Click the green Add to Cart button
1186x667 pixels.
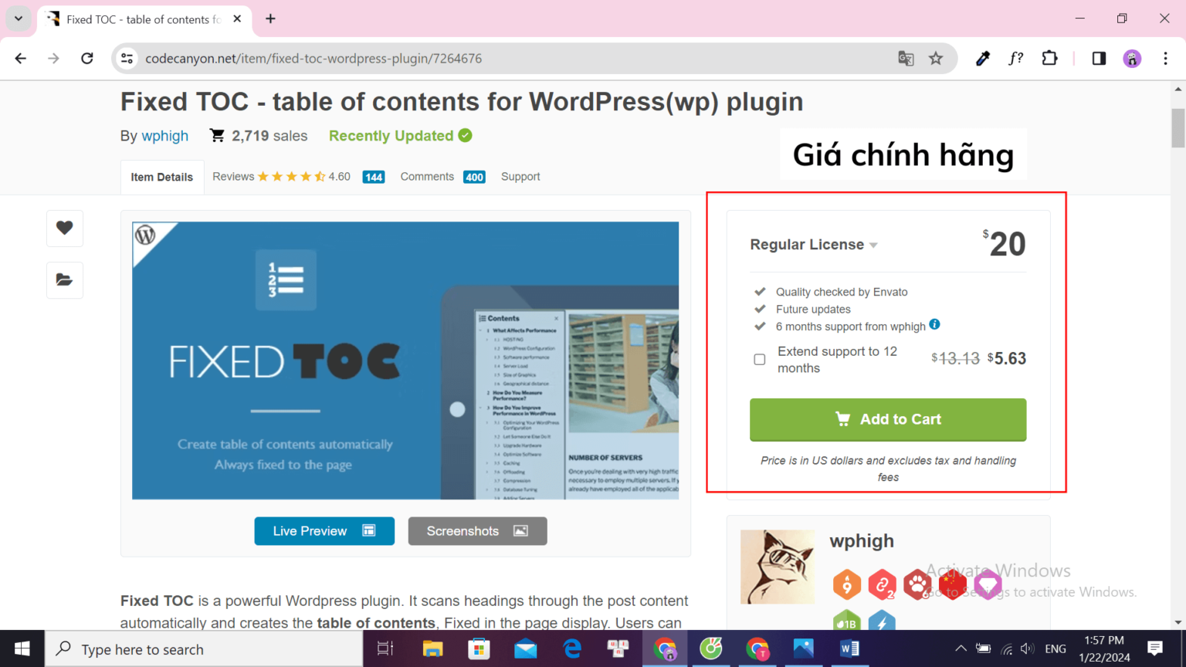888,419
